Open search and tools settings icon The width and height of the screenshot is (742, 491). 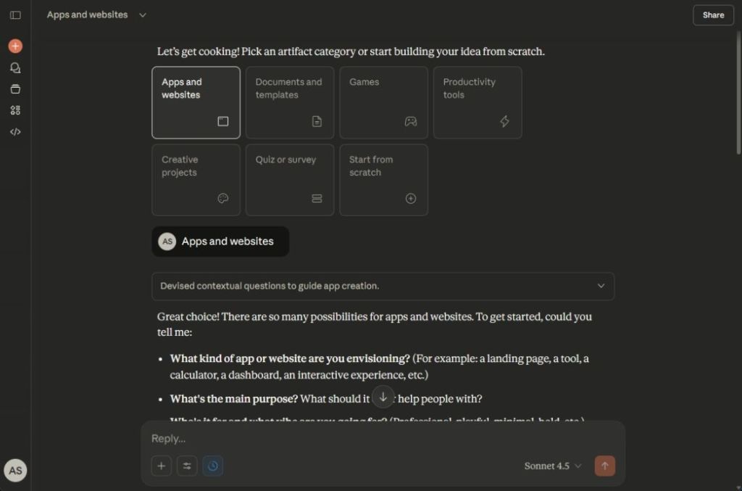(187, 466)
